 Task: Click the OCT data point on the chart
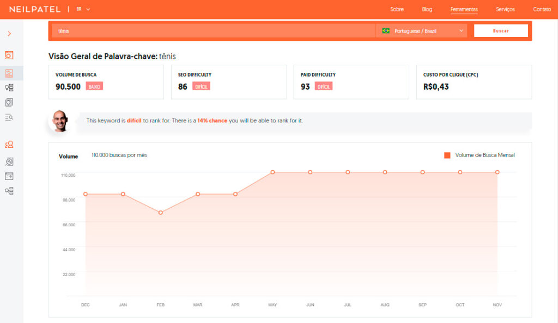460,172
